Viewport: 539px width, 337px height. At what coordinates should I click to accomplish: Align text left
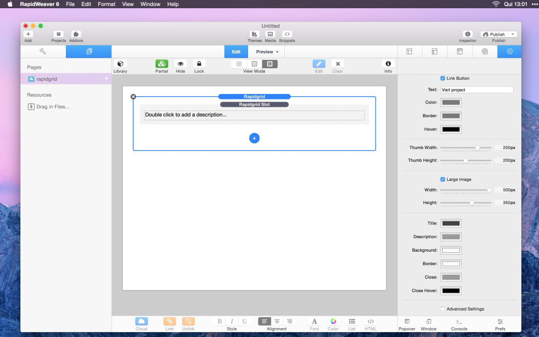point(265,321)
